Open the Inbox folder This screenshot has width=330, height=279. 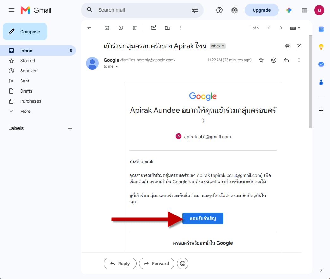[x=38, y=51]
